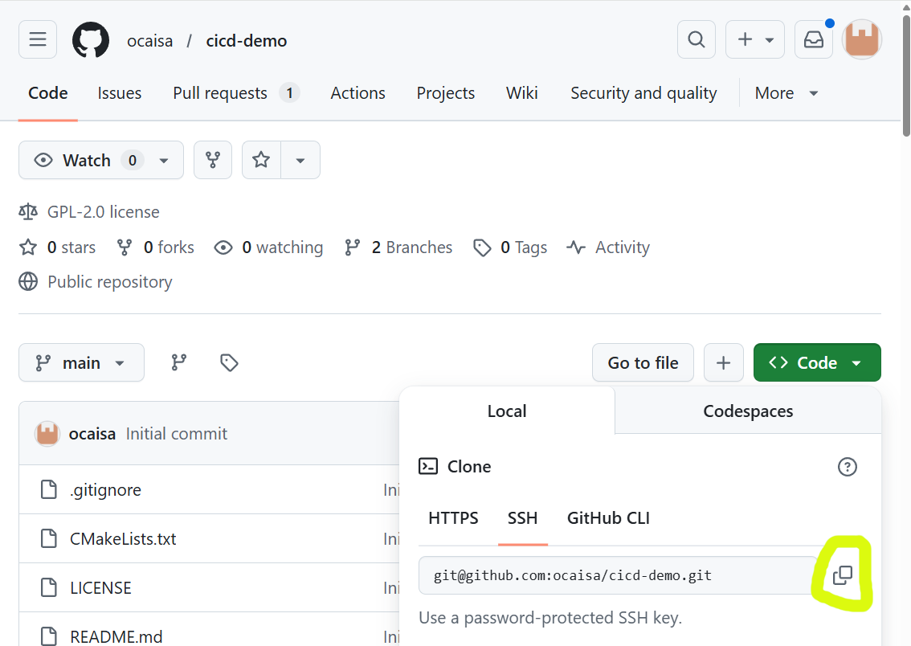Click the tags icon beside branch selector

229,362
